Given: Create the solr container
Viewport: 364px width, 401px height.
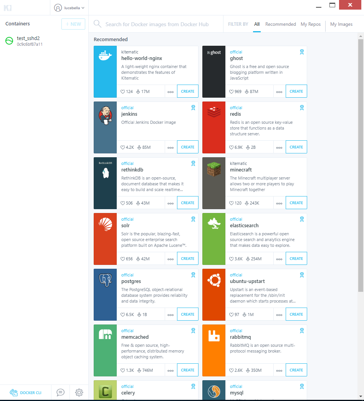Looking at the screenshot, I should (x=188, y=258).
